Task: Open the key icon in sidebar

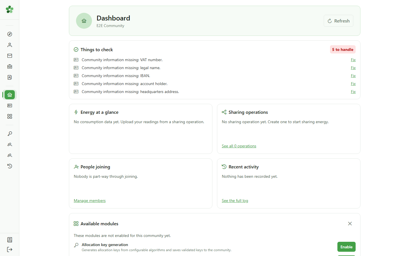Action: 10,134
